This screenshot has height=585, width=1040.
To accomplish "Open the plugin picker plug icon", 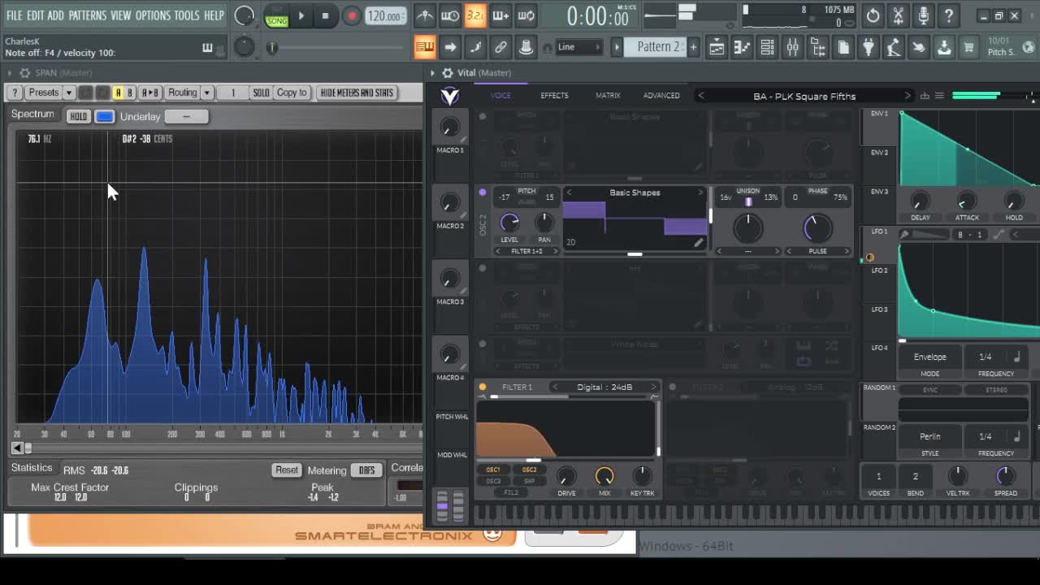I will (x=869, y=47).
